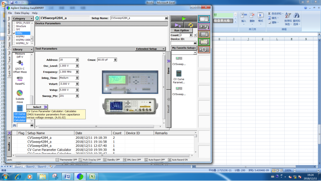
Task: Select the ResetPG library item
Action: point(20,81)
